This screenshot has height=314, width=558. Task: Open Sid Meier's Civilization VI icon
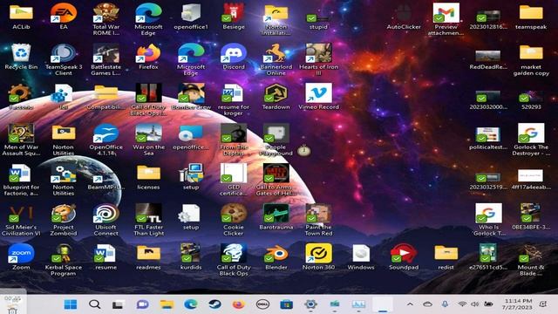(x=21, y=214)
